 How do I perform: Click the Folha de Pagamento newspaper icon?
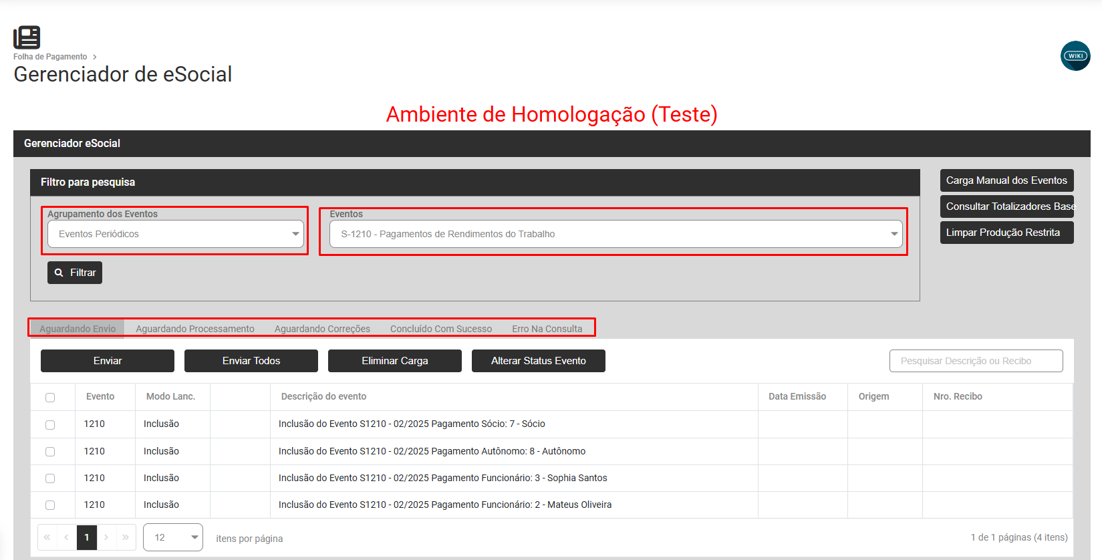[x=27, y=37]
